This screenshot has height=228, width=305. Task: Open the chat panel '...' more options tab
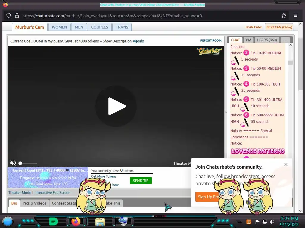(x=285, y=40)
